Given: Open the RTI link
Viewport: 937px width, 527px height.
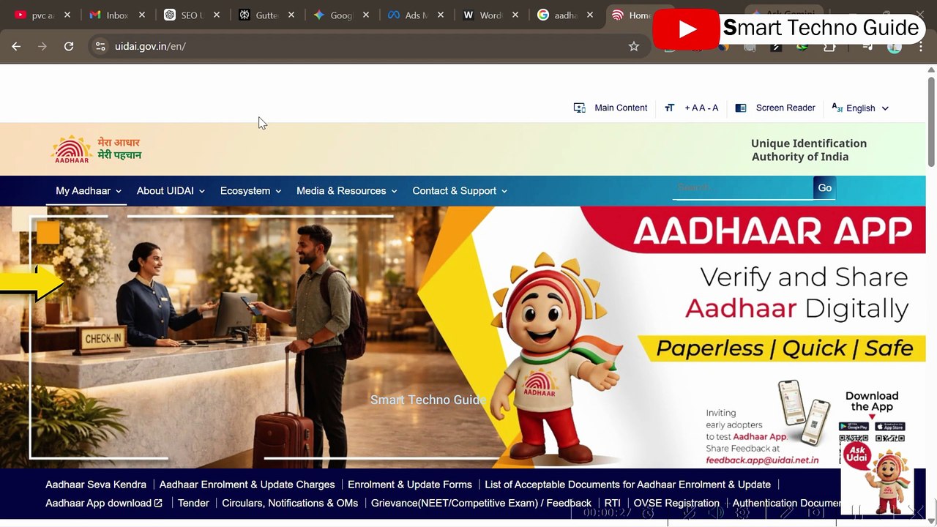Looking at the screenshot, I should coord(612,503).
